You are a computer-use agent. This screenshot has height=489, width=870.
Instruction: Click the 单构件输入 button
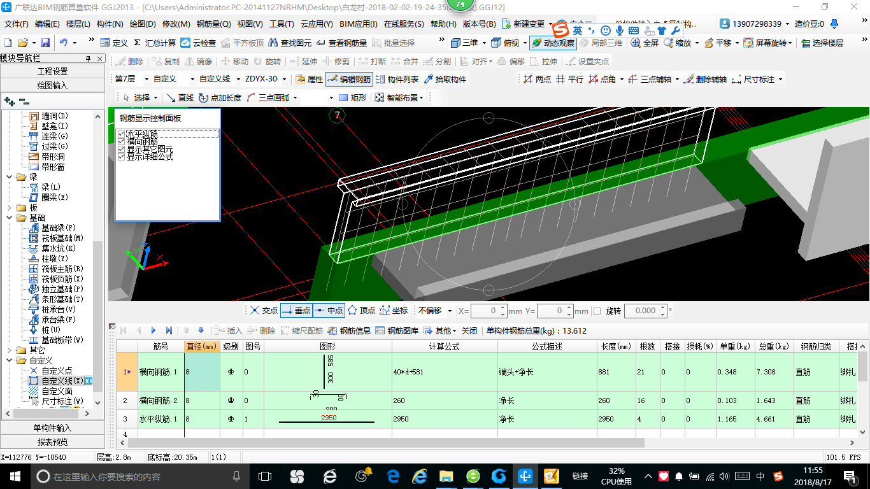[52, 428]
